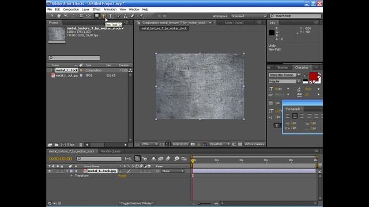
Task: Open the Layer menu
Action: tap(85, 9)
